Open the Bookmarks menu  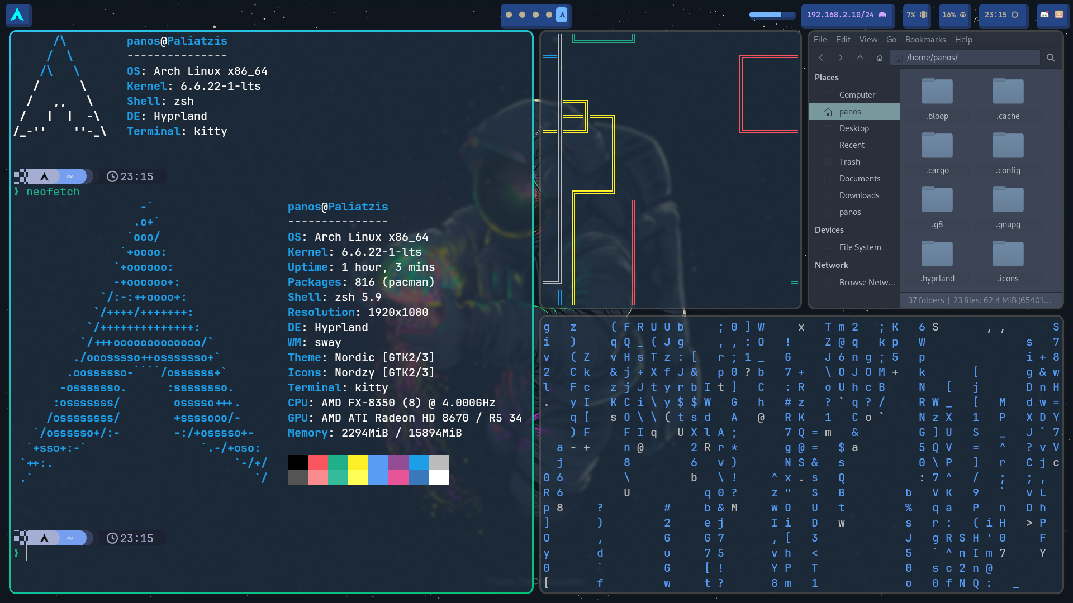[925, 40]
